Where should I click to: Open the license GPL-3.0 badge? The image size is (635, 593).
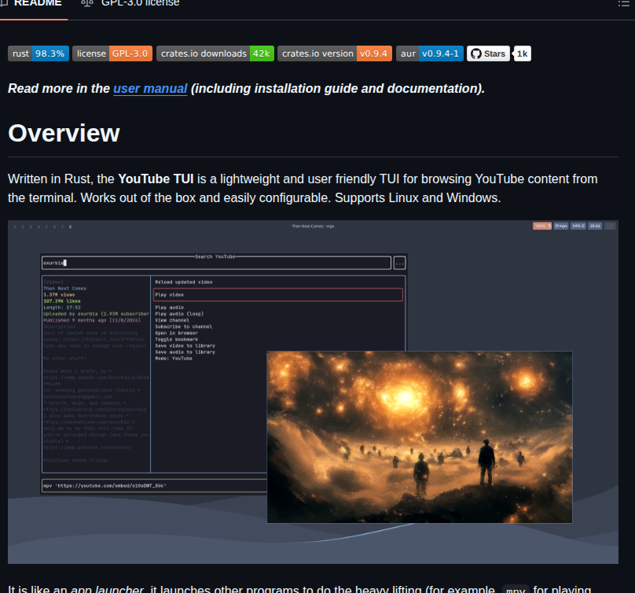coord(112,53)
